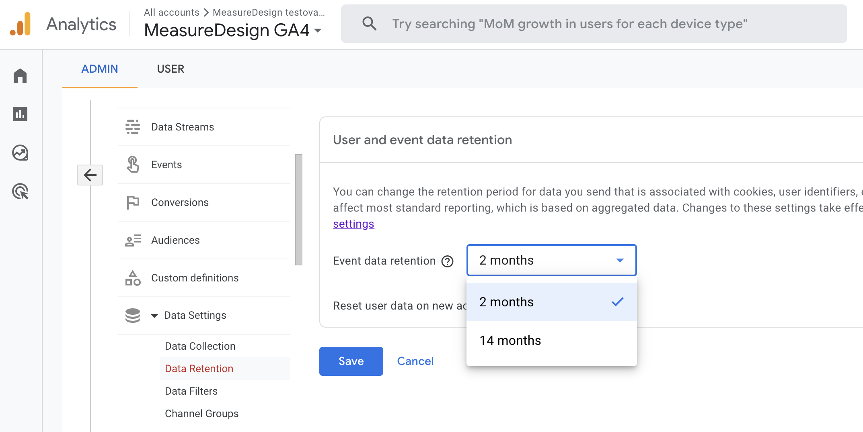
Task: Click the Data Streams icon
Action: [x=133, y=127]
